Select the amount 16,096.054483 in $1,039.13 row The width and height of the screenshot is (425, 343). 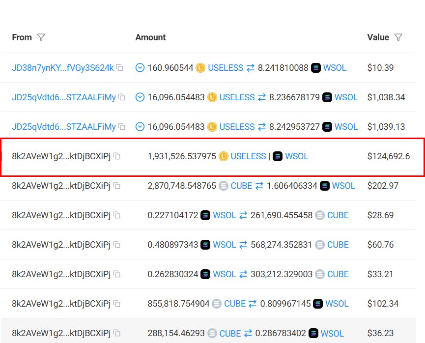[x=176, y=127]
